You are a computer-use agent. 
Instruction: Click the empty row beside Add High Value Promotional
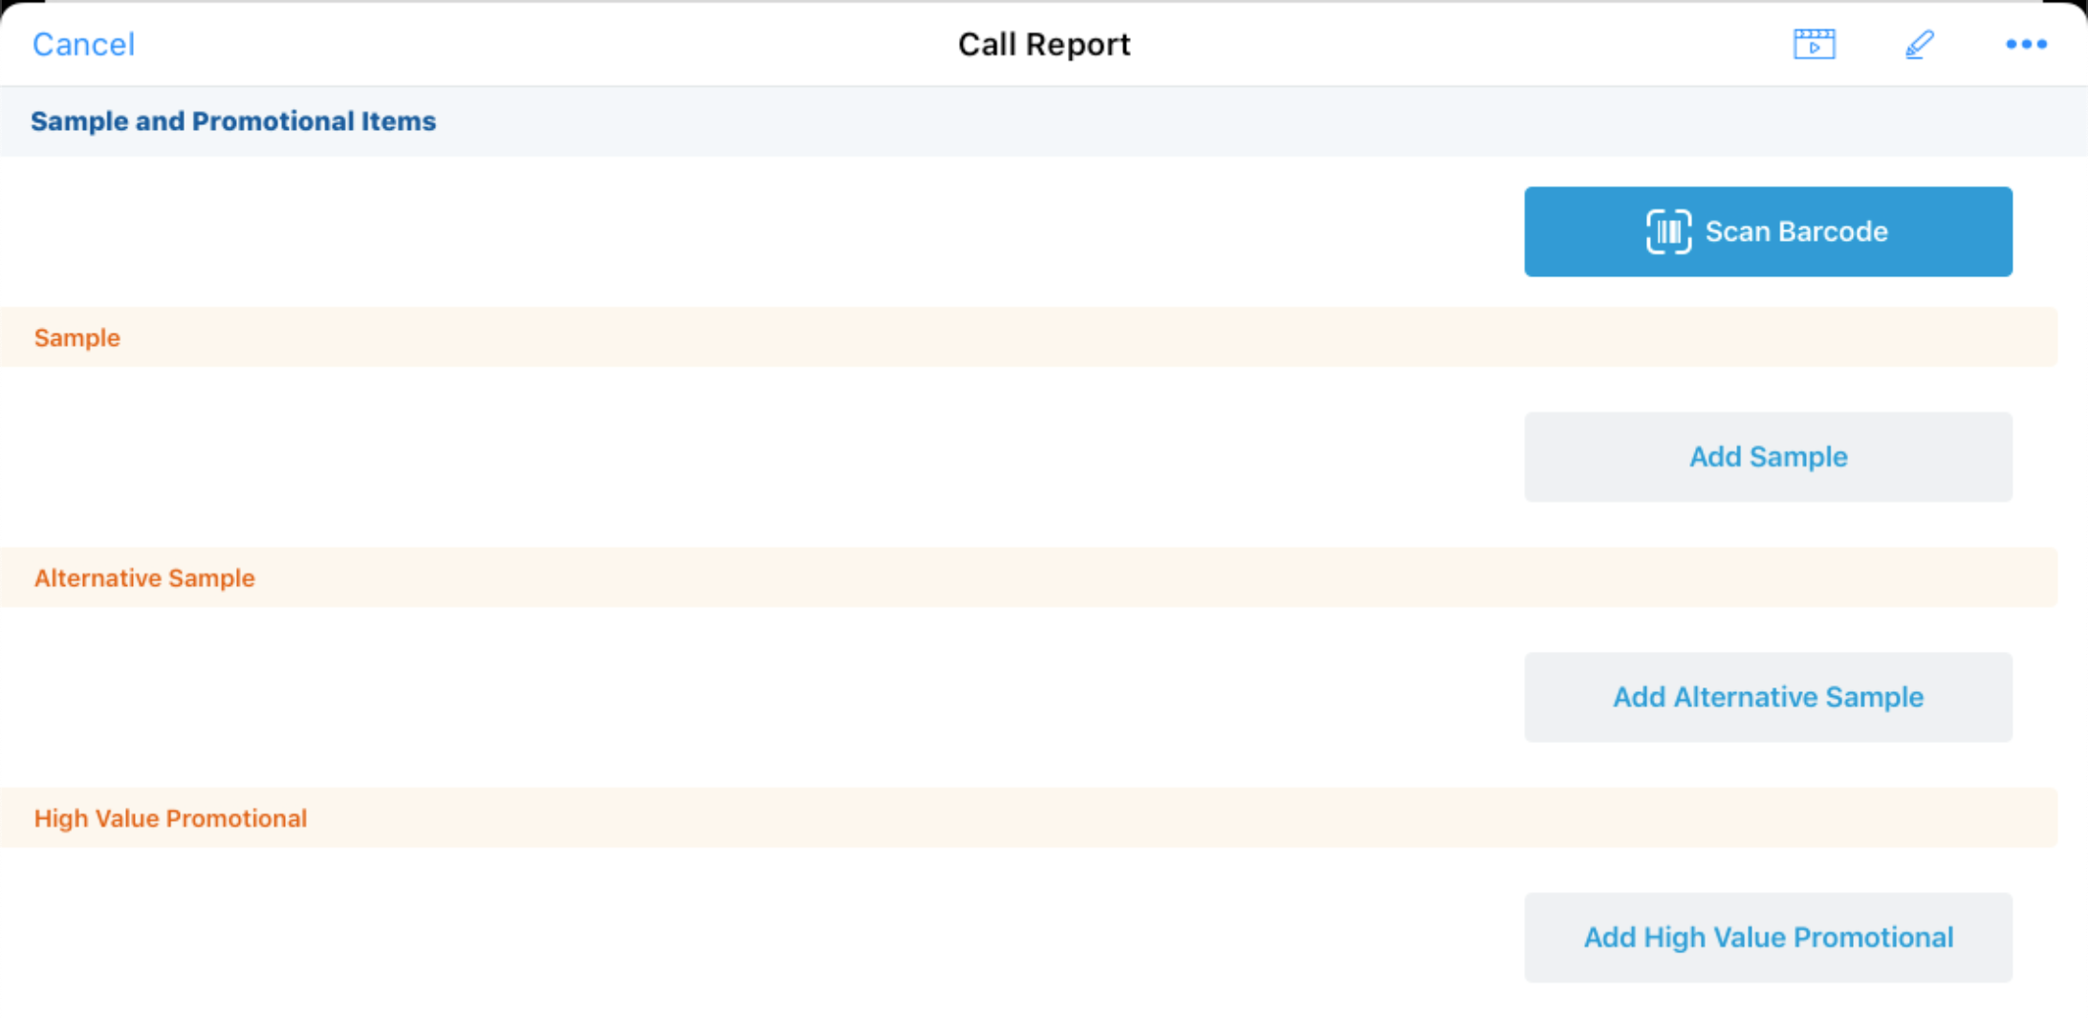tap(746, 937)
